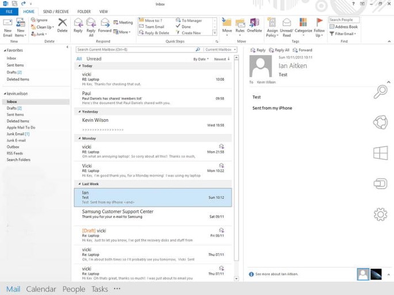Click the message list scrollbar down arrow

tap(236, 278)
